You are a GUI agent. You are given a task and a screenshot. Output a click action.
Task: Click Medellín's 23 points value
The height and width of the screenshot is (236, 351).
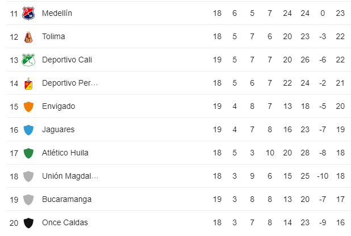(340, 13)
